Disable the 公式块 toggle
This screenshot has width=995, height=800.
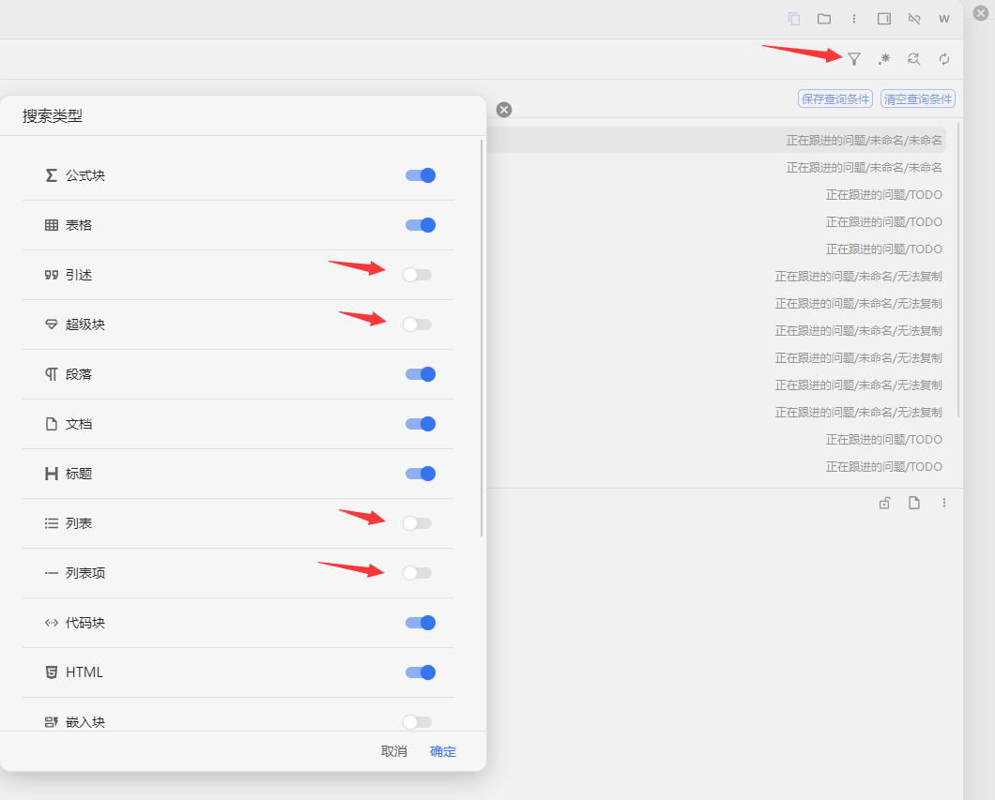pyautogui.click(x=421, y=175)
